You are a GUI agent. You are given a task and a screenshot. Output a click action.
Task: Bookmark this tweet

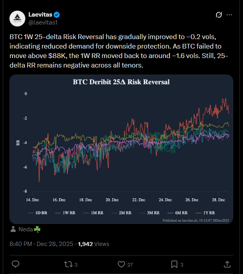click(174, 263)
